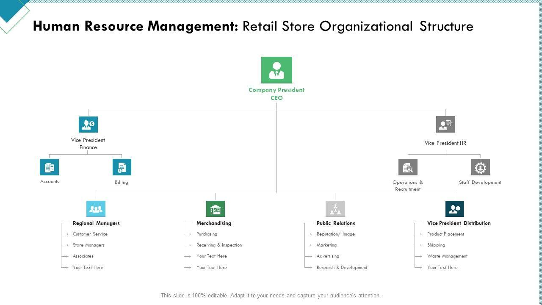Click the green Merchandising store icon
The width and height of the screenshot is (542, 305).
[216, 209]
